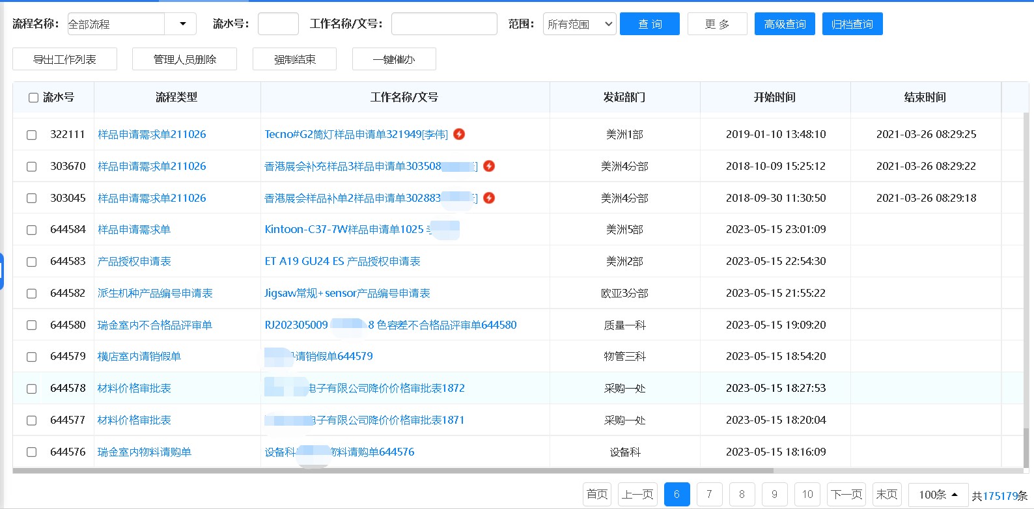Open RJ202305009 不合格品评审单644580 link
The width and height of the screenshot is (1034, 509).
pyautogui.click(x=391, y=325)
